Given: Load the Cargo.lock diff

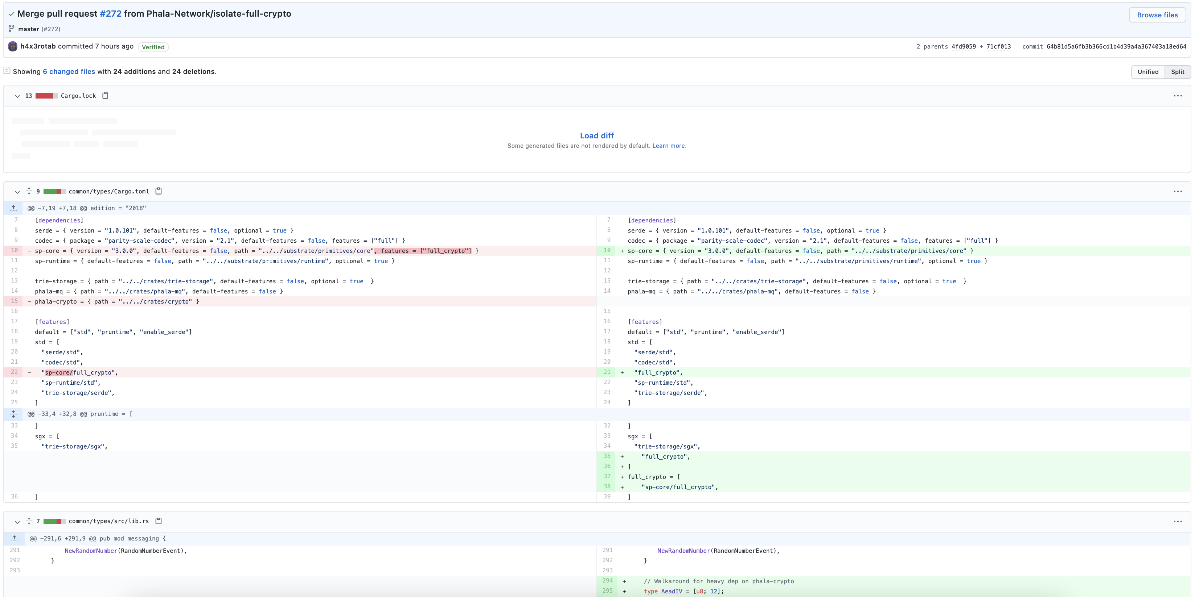Looking at the screenshot, I should pos(596,136).
